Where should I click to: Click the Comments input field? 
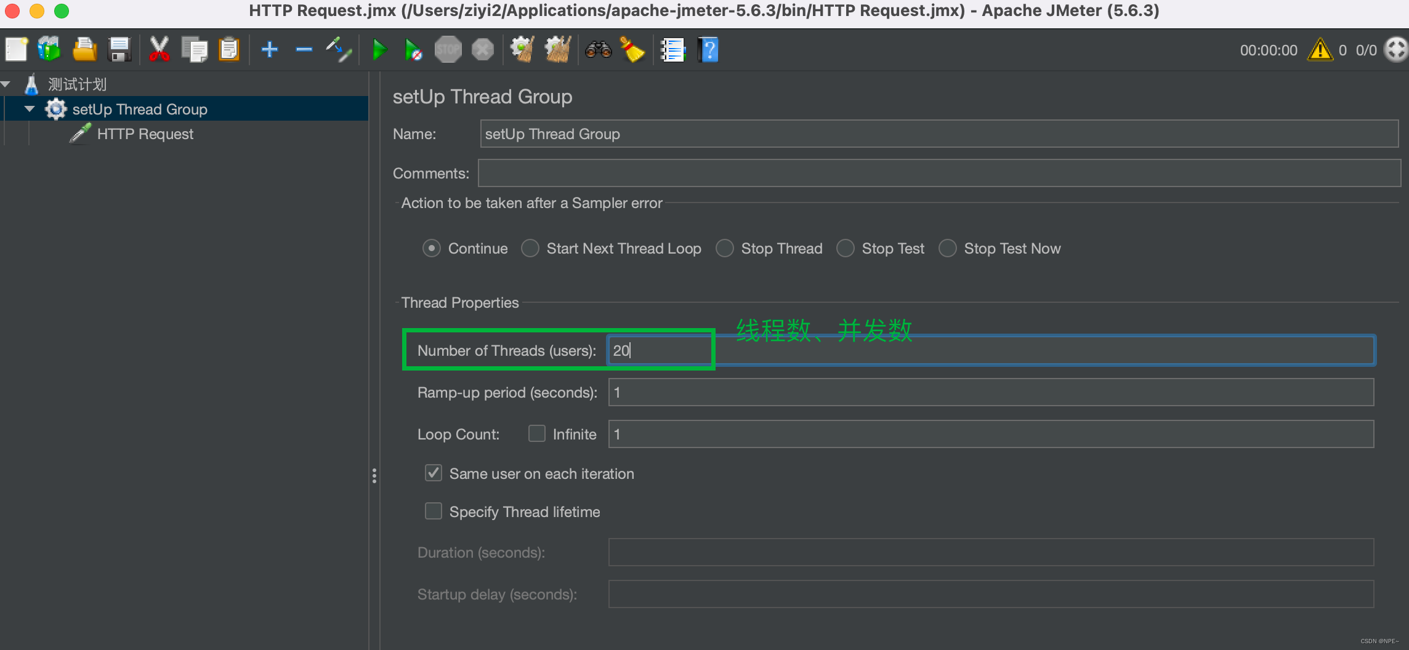(939, 173)
